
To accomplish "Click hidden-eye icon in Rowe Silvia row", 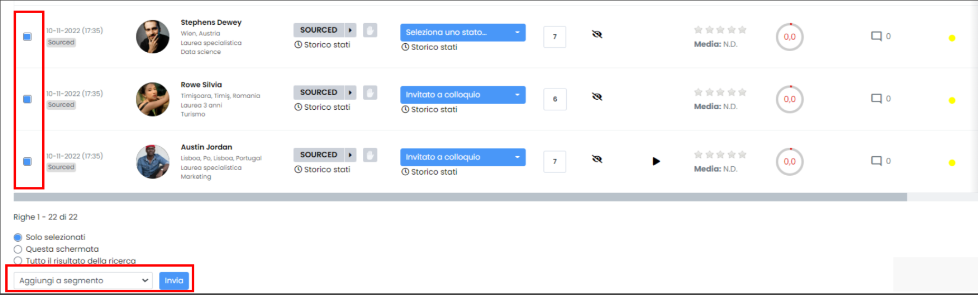I will [597, 97].
